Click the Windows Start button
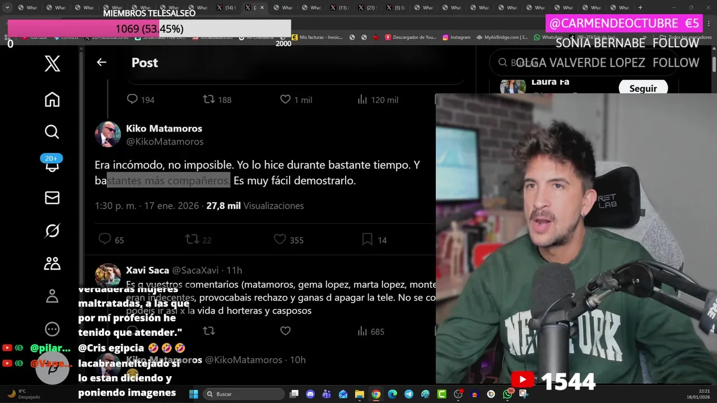Viewport: 717px width, 403px height. tap(193, 394)
